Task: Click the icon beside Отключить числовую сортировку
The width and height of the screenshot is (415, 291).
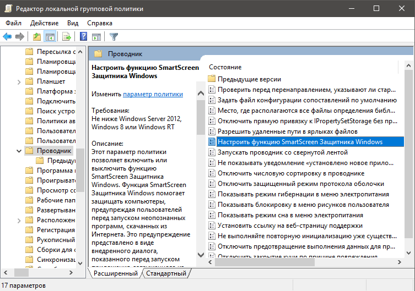Action: tap(212, 173)
